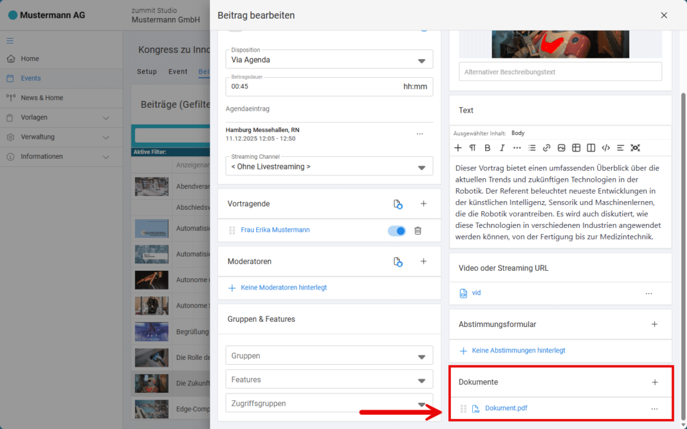The image size is (687, 429).
Task: Insert an image via the editor toolbar
Action: coord(562,147)
